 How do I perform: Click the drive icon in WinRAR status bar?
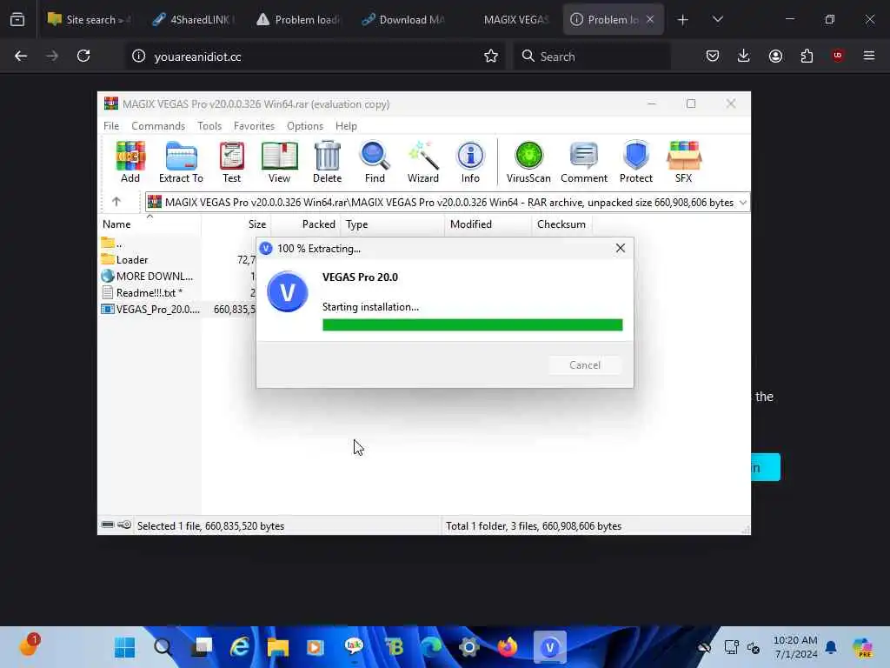[107, 524]
